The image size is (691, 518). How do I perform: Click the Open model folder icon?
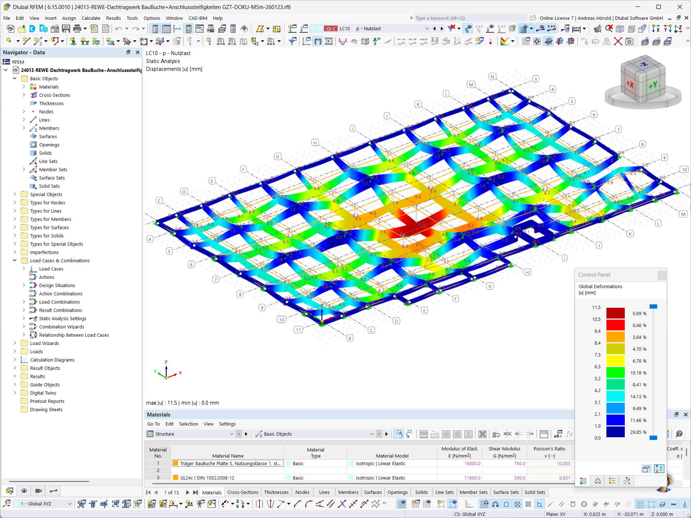pos(21,29)
